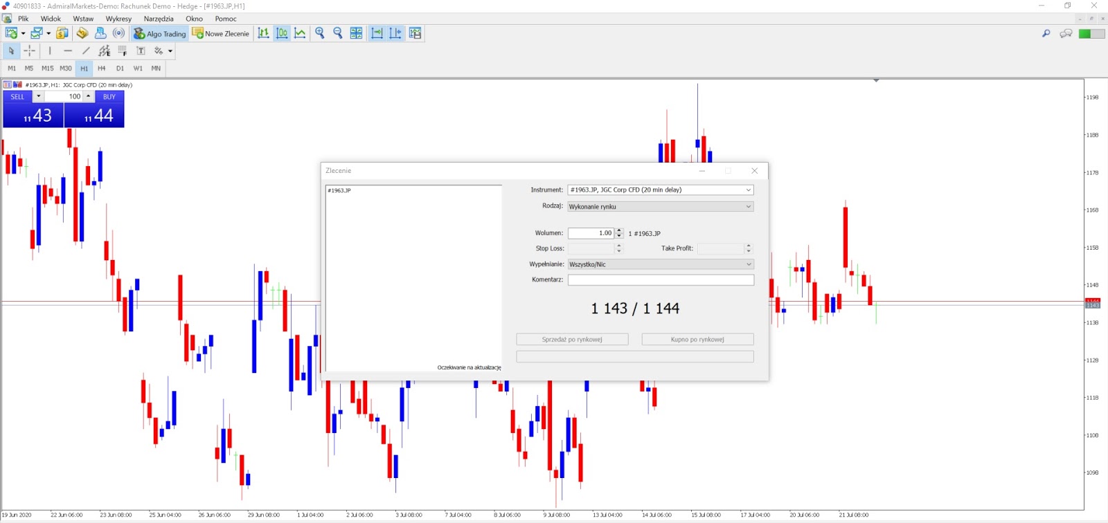Toggle Algo Trading on

tap(160, 33)
